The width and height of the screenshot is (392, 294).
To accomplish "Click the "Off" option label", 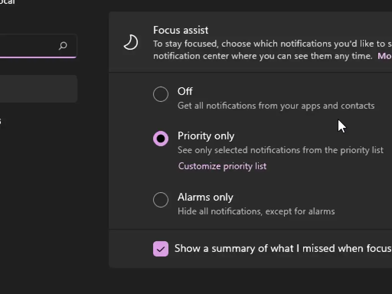I will pyautogui.click(x=185, y=91).
